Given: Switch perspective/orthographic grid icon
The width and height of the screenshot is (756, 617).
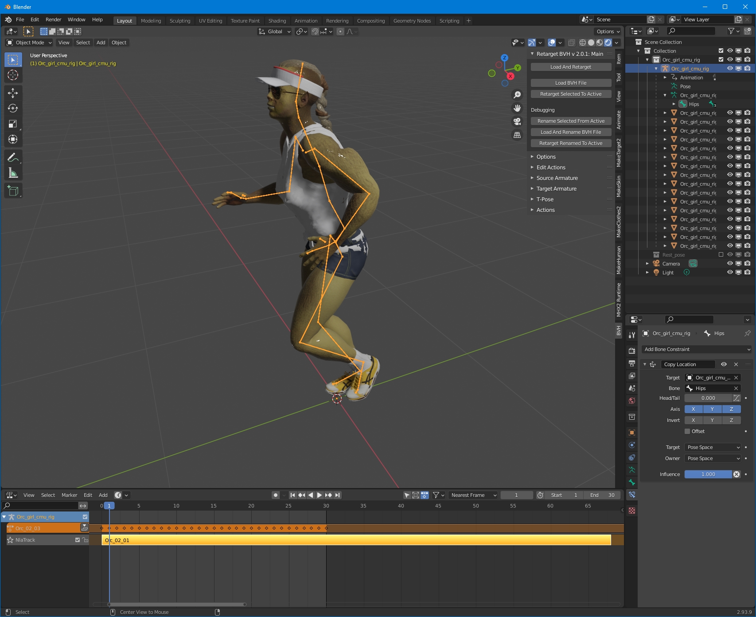Looking at the screenshot, I should [x=517, y=135].
